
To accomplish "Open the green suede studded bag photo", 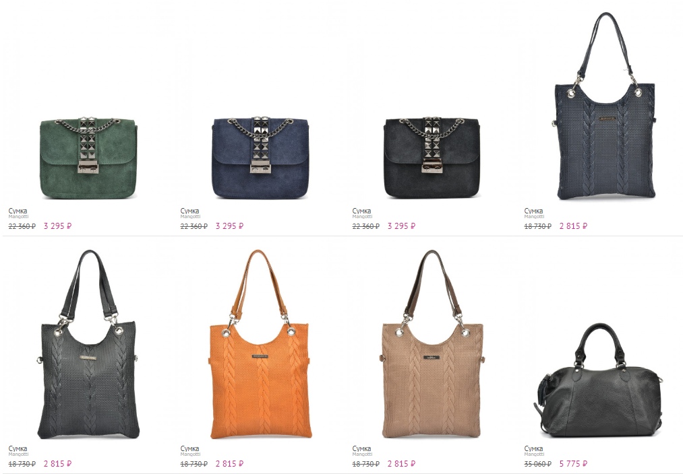I will pos(89,158).
